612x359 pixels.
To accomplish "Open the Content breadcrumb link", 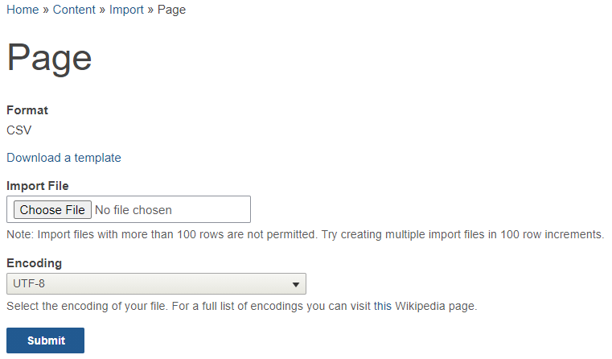I will point(74,10).
